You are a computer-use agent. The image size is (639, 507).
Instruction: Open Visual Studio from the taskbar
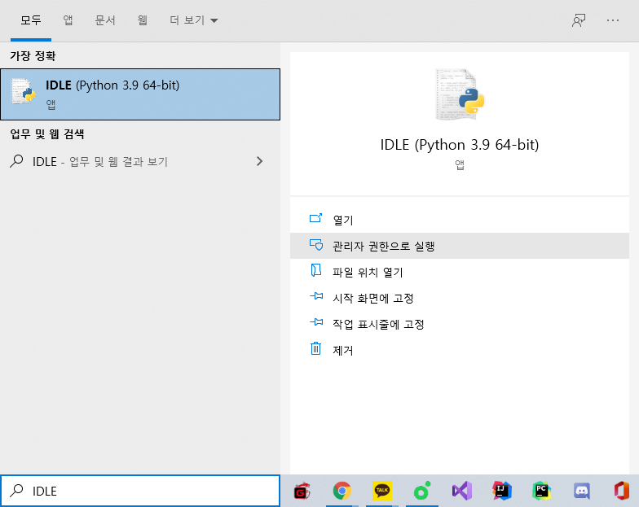461,491
